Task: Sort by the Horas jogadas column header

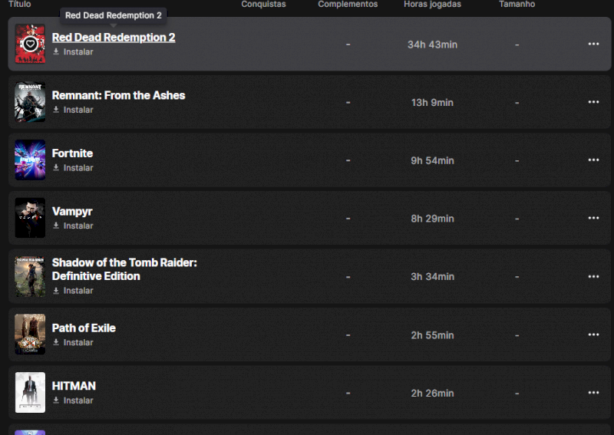Action: pyautogui.click(x=432, y=5)
